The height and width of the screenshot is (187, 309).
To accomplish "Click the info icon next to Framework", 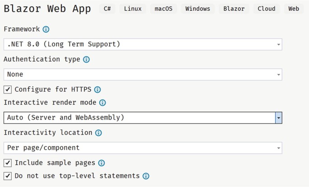I will tap(46, 30).
